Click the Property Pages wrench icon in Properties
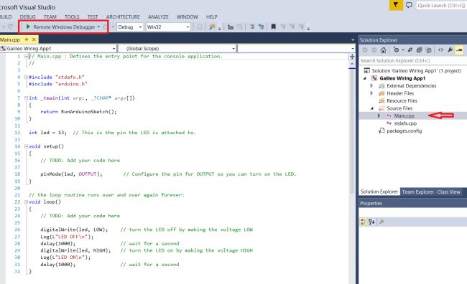 tap(382, 222)
